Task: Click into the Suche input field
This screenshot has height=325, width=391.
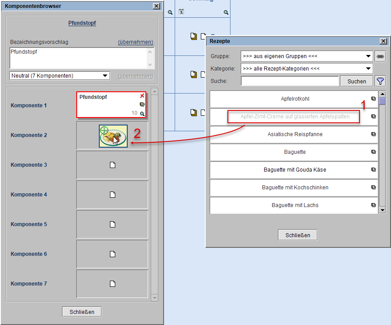Action: click(x=290, y=81)
